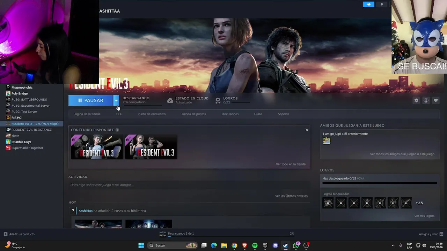Image resolution: width=447 pixels, height=251 pixels.
Task: Pause the download with Pausar button
Action: [x=90, y=100]
